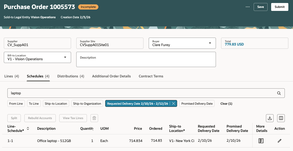Click the Clear (1) filters link
This screenshot has height=151, width=293.
[226, 104]
